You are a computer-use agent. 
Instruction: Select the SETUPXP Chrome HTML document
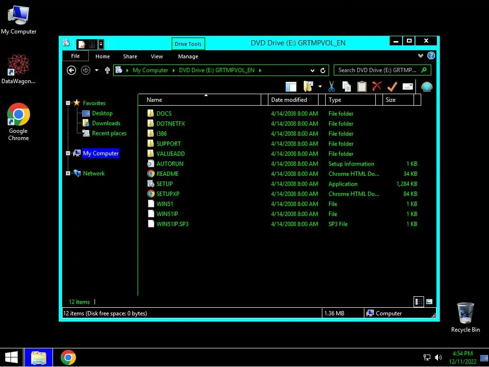click(168, 194)
